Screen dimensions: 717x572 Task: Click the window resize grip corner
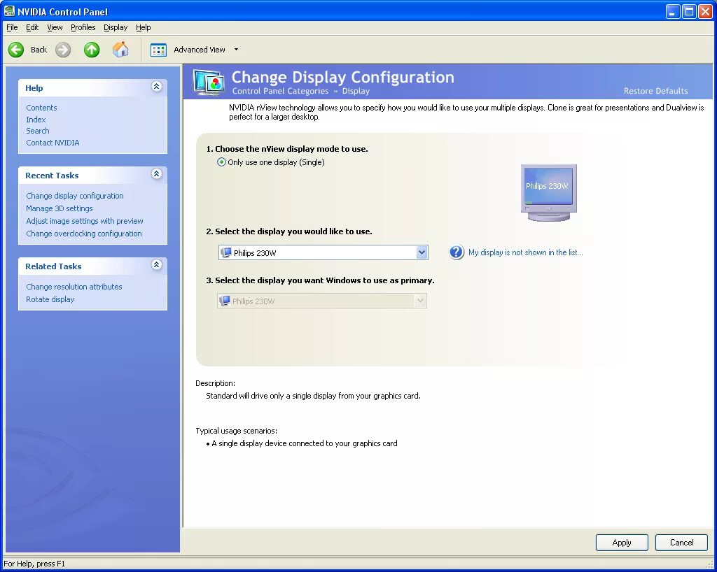click(x=709, y=565)
